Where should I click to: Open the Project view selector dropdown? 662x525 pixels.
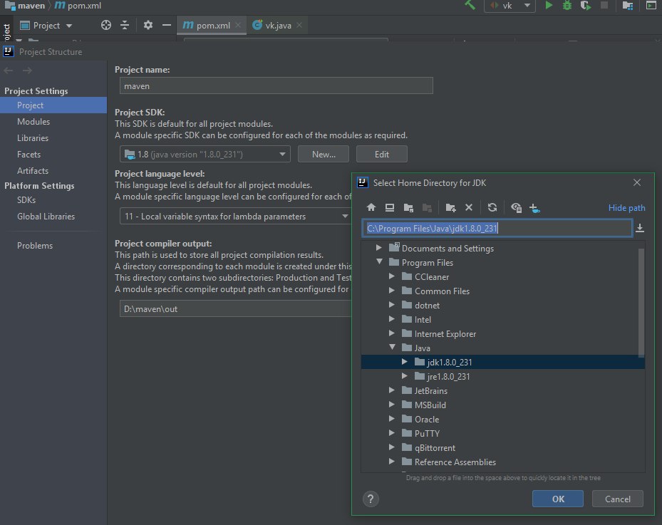pyautogui.click(x=69, y=26)
